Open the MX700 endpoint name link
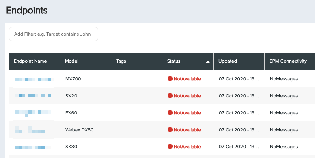The image size is (315, 158). click(x=33, y=79)
